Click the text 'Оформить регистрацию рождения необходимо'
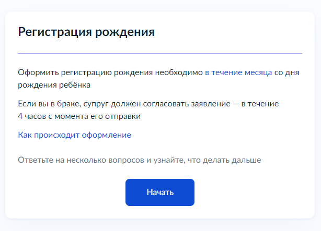Viewport: 321px width, 231px height. [110, 72]
